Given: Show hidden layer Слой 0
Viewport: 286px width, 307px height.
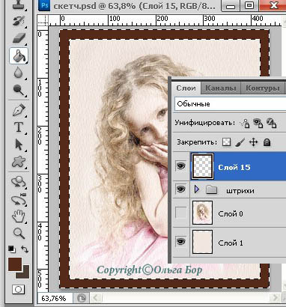Looking at the screenshot, I should [181, 213].
